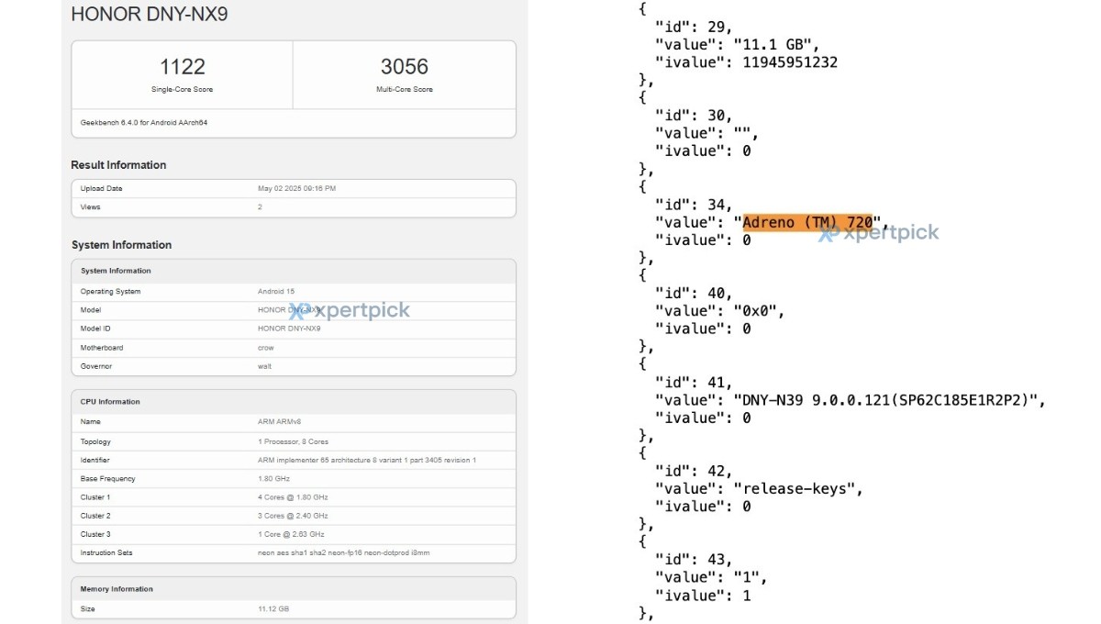Click the "release-keys" JSON value

(x=797, y=488)
